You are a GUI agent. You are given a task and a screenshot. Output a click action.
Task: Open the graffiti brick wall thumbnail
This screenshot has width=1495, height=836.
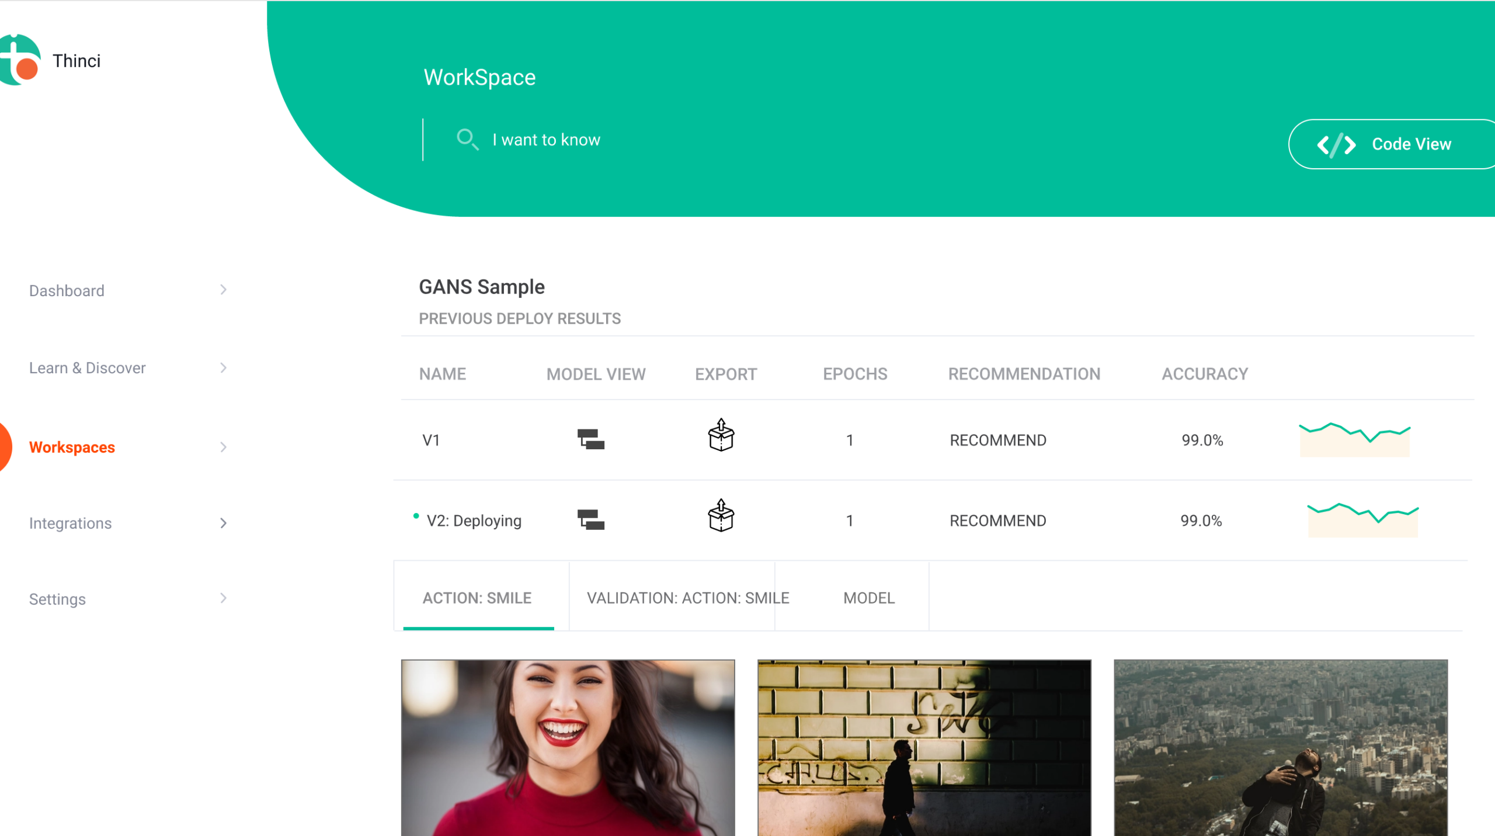point(924,748)
